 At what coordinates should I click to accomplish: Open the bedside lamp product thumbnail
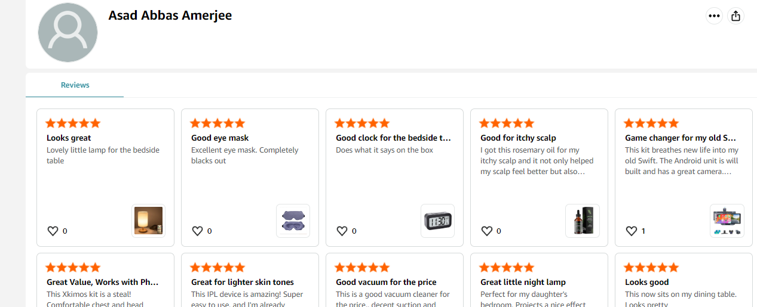(x=148, y=221)
